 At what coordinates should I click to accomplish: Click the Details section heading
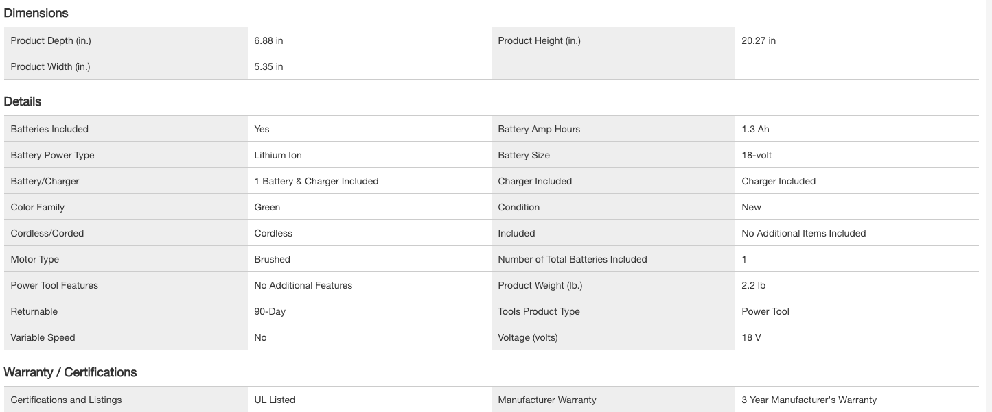point(23,101)
